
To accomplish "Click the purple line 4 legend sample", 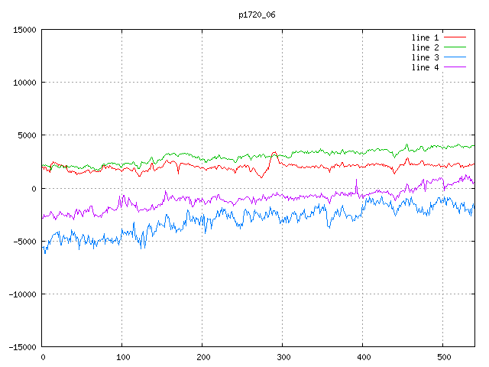I will pyautogui.click(x=455, y=67).
